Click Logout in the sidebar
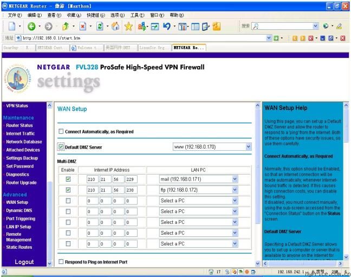 [24, 262]
